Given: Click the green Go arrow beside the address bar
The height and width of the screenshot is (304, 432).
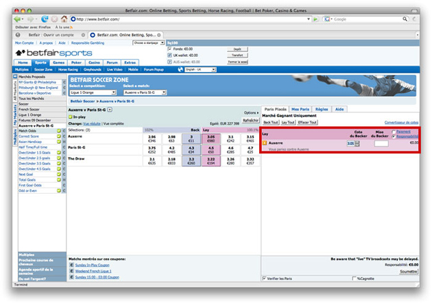Looking at the screenshot, I should [x=315, y=19].
